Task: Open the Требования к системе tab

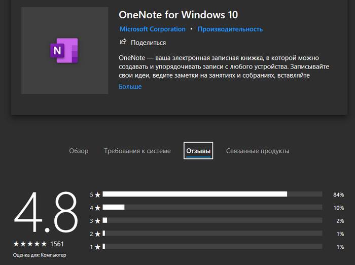Action: pyautogui.click(x=137, y=151)
